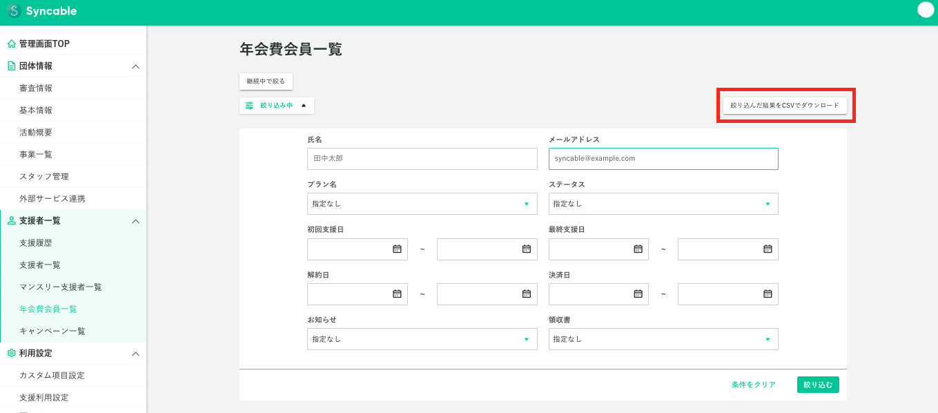The width and height of the screenshot is (938, 413).
Task: Collapse the 団体情報 sidebar section
Action: (x=135, y=66)
